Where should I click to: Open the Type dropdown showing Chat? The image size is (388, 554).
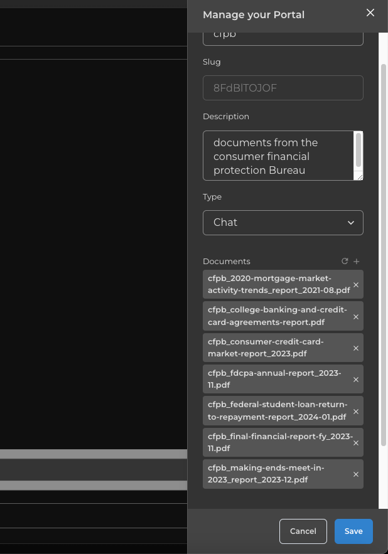[x=283, y=223]
